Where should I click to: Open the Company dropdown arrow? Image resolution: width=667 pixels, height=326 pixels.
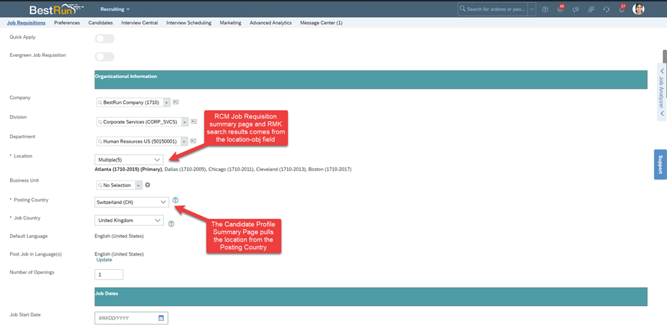point(166,102)
